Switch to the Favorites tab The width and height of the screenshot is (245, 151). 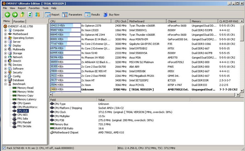(19, 21)
